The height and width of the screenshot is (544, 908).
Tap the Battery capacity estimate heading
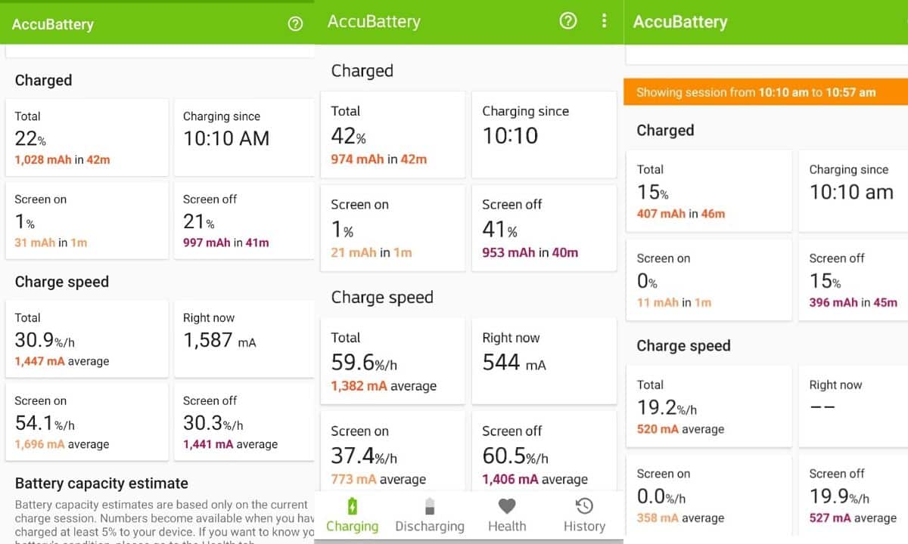tap(101, 484)
